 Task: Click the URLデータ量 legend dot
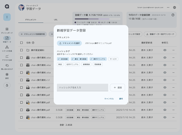(99, 22)
